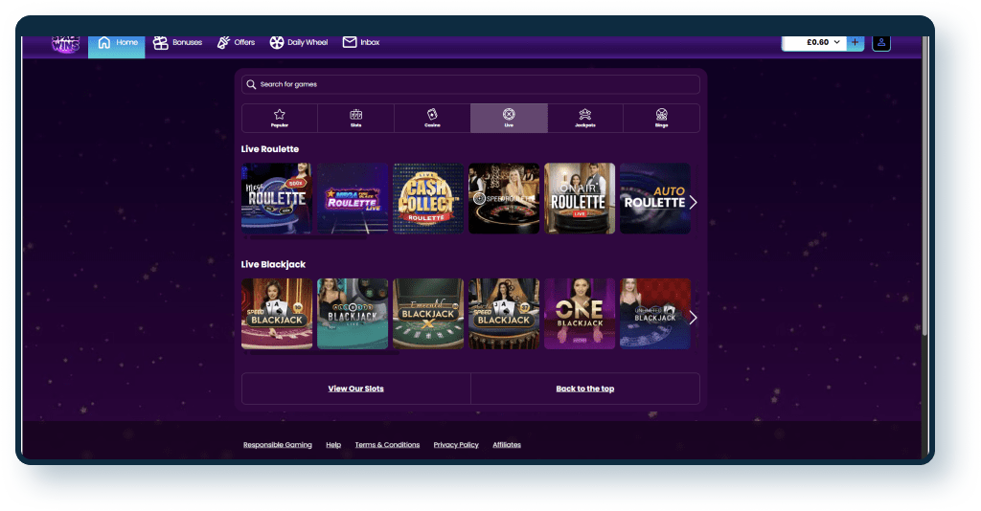Switch to the Casino category tab
The width and height of the screenshot is (981, 511).
coord(432,118)
